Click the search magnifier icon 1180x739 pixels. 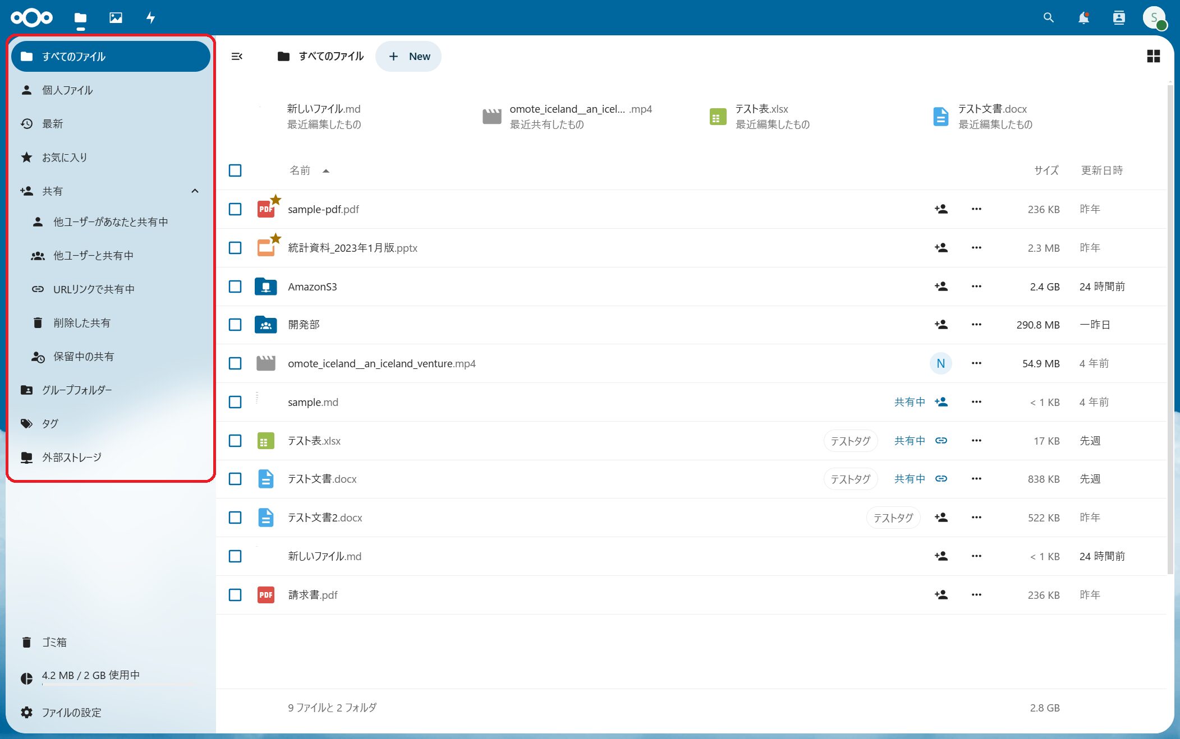[x=1048, y=17]
